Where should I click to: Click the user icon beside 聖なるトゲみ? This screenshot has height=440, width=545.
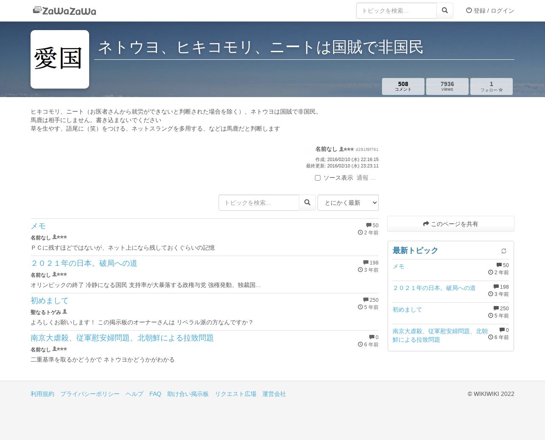tap(65, 312)
